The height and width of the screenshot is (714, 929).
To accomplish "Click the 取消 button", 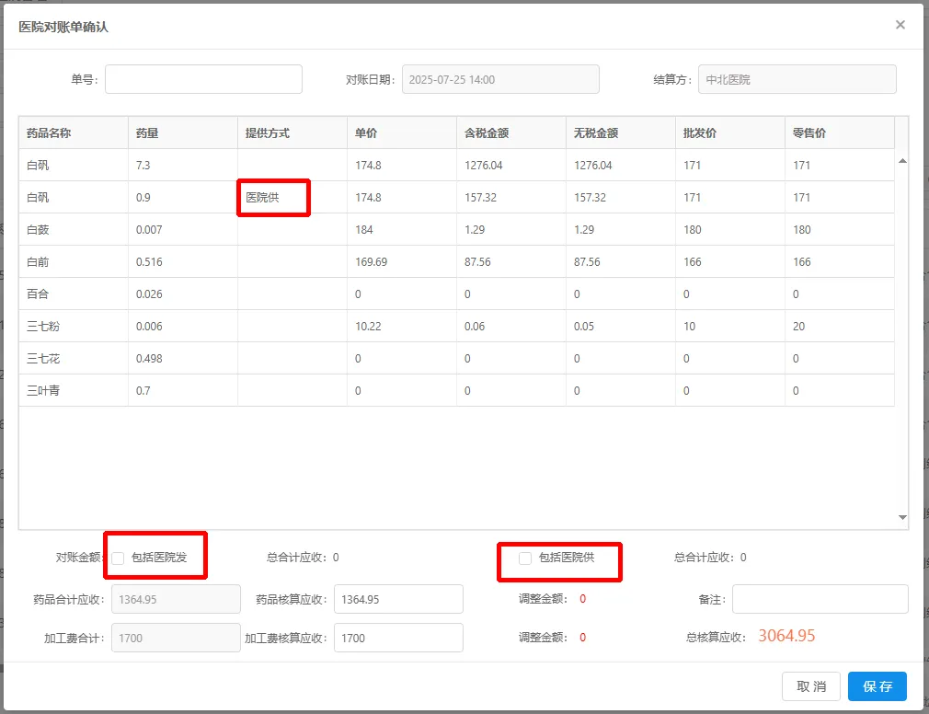I will [810, 686].
